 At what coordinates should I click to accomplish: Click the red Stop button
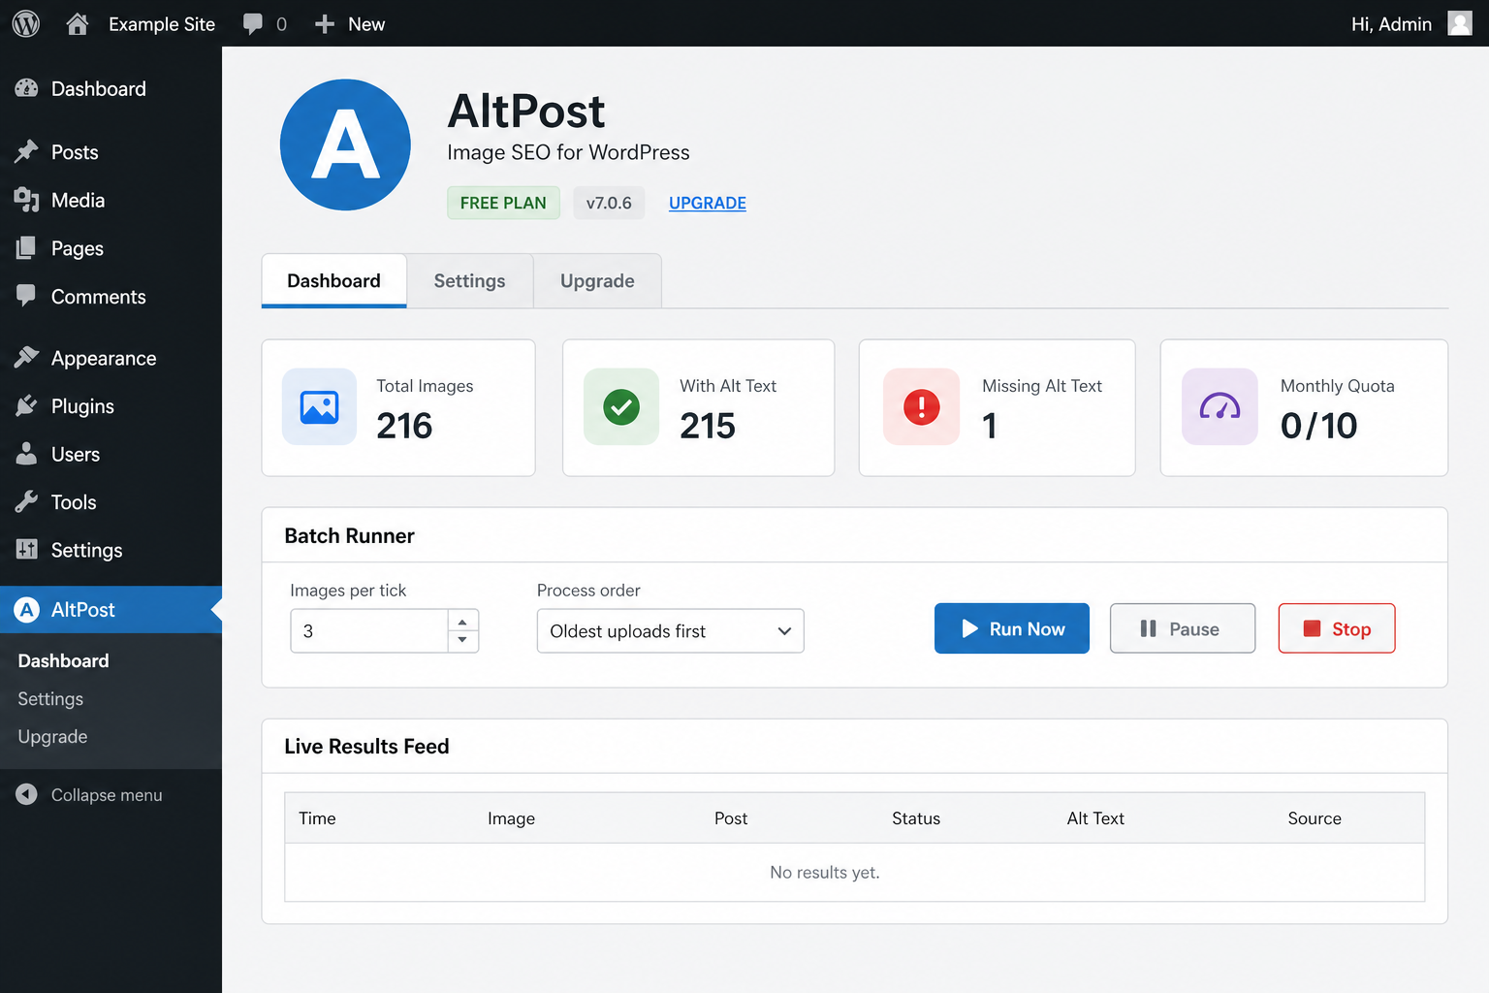tap(1337, 628)
